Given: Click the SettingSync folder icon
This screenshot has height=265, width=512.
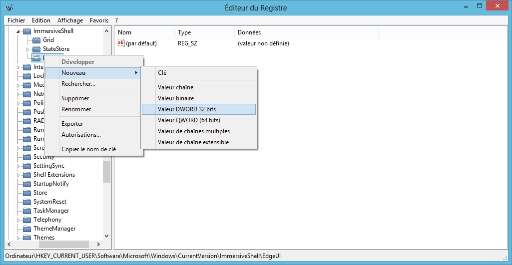Looking at the screenshot, I should [27, 166].
